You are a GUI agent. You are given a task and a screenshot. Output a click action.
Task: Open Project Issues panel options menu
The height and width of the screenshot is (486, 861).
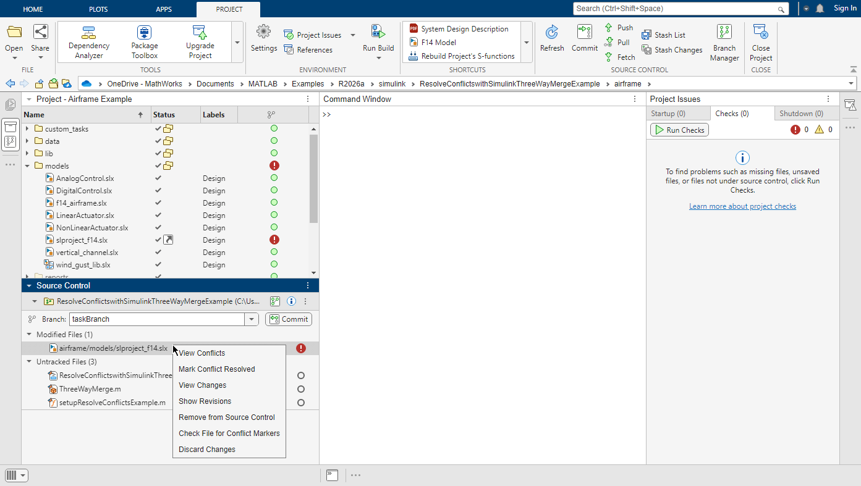[x=828, y=99]
